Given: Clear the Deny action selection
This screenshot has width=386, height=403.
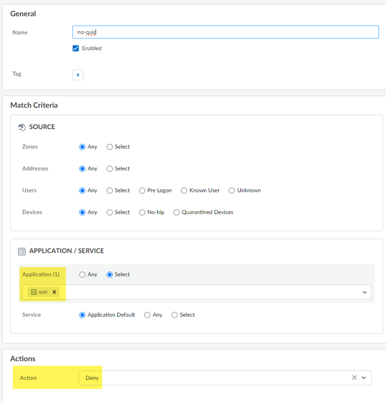Looking at the screenshot, I should [354, 378].
